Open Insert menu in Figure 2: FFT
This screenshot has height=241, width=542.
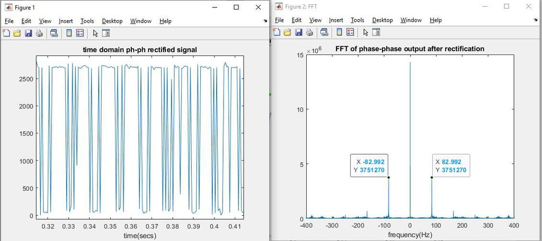pos(336,20)
